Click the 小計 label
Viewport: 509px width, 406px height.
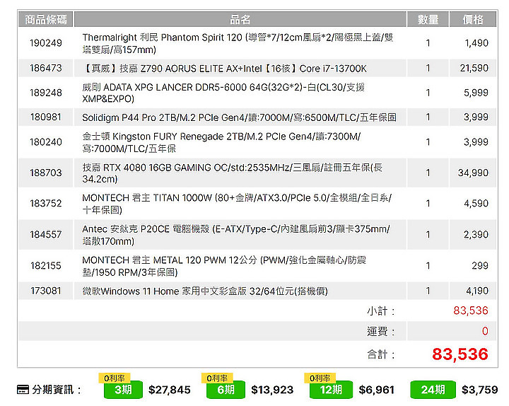tap(380, 311)
